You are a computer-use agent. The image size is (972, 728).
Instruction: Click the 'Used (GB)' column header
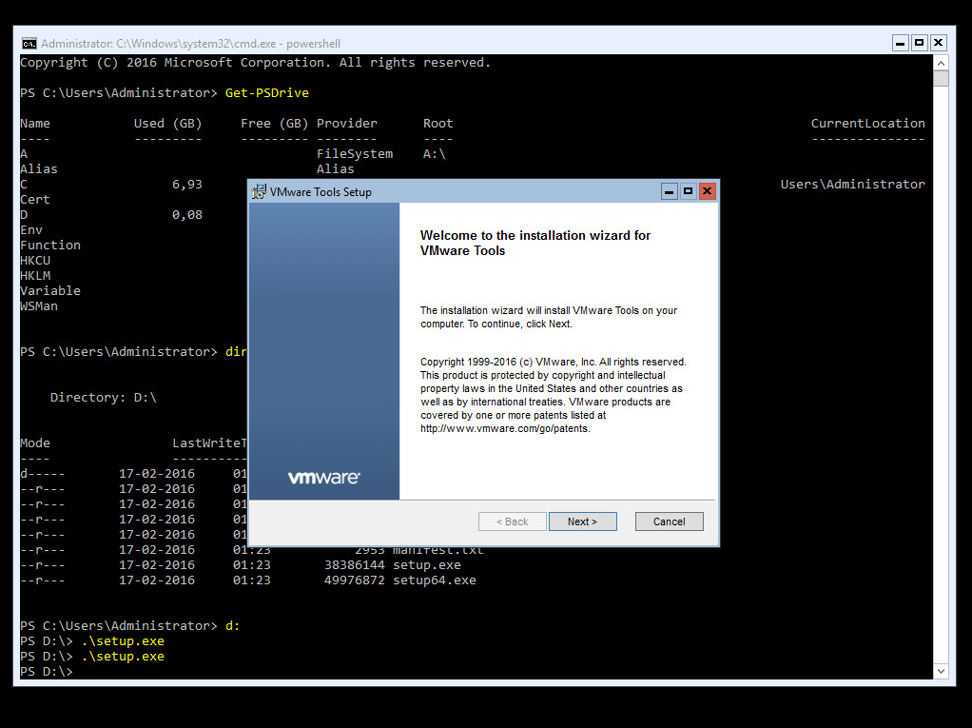pos(168,124)
